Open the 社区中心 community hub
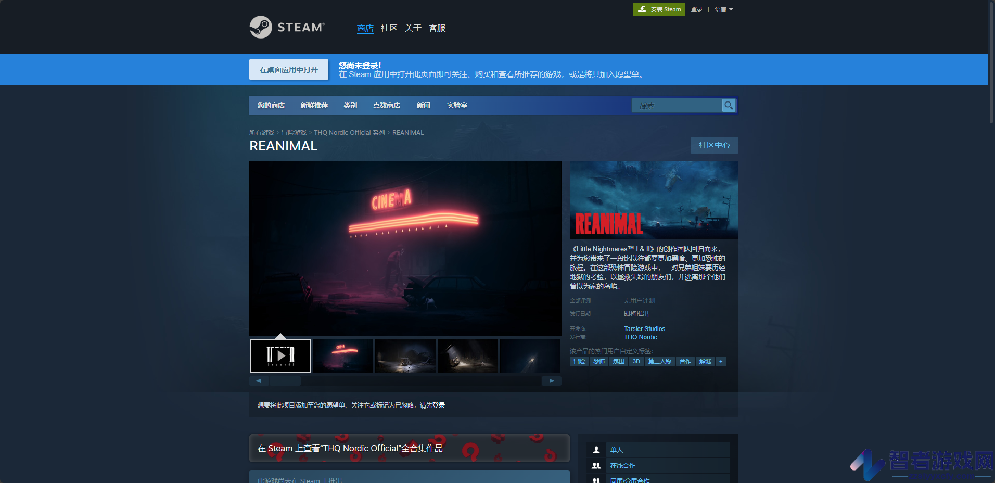This screenshot has height=483, width=995. pyautogui.click(x=715, y=145)
